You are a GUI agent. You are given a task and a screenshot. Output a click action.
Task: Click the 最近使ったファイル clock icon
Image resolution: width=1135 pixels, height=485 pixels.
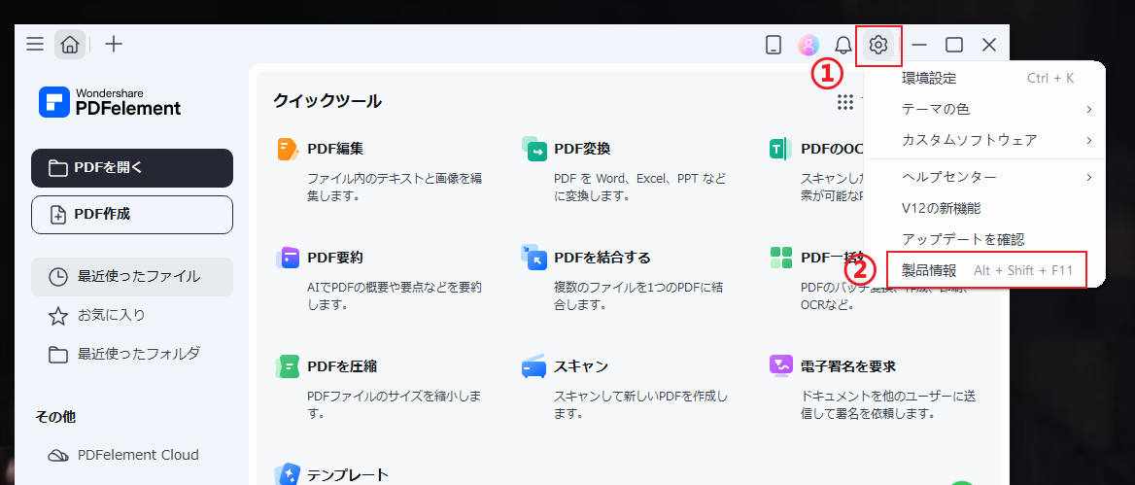click(x=58, y=277)
